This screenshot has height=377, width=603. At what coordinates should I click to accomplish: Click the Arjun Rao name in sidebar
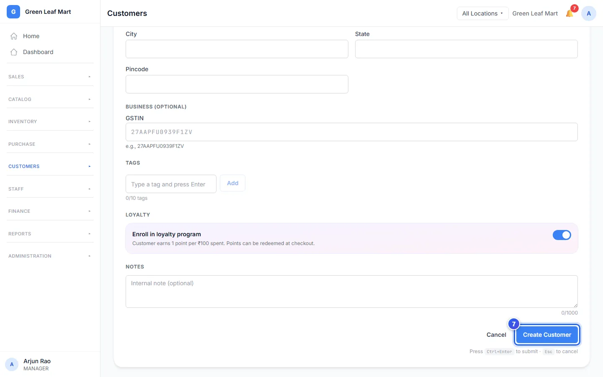(x=37, y=361)
